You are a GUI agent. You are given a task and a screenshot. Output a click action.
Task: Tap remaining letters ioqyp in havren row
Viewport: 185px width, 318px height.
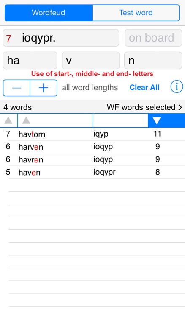(x=103, y=160)
